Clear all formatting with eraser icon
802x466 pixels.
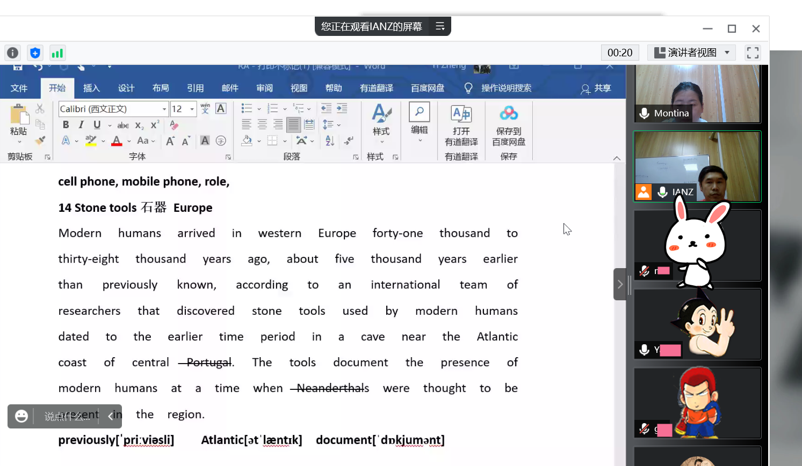click(x=174, y=124)
